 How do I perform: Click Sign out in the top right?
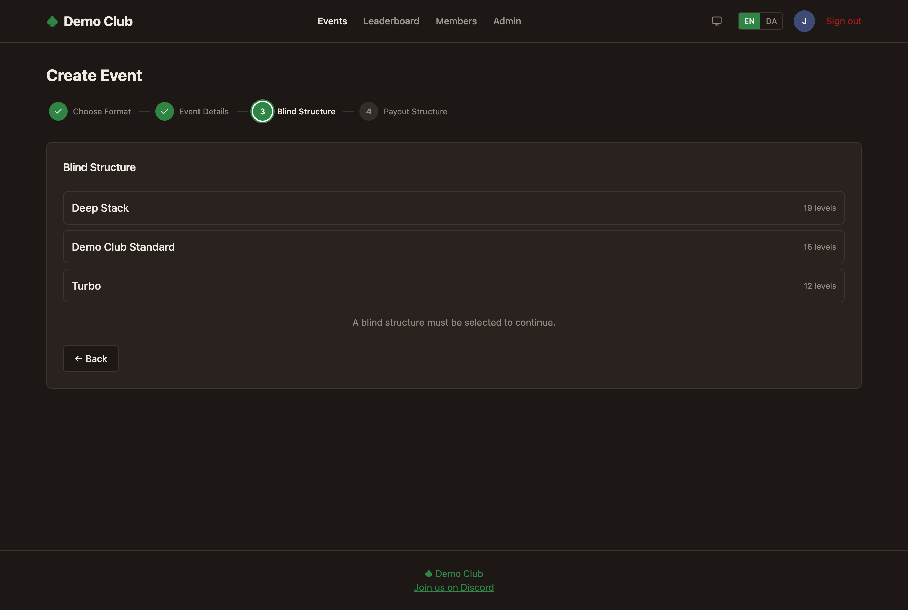pyautogui.click(x=844, y=21)
